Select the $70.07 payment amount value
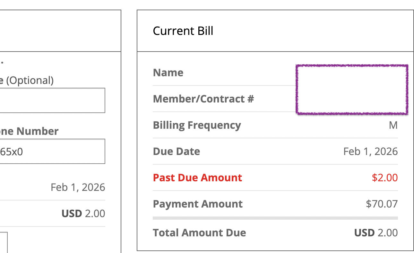This screenshot has width=414, height=253. click(382, 204)
